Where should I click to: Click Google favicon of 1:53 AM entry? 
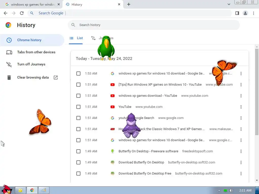[x=113, y=74]
